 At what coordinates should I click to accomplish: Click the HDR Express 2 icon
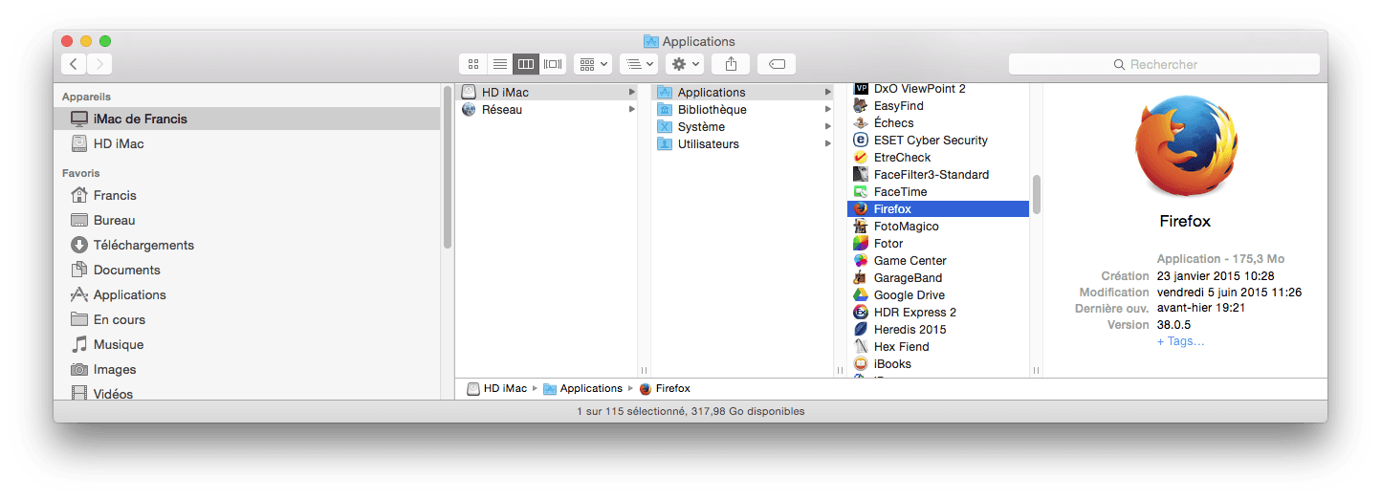point(861,312)
